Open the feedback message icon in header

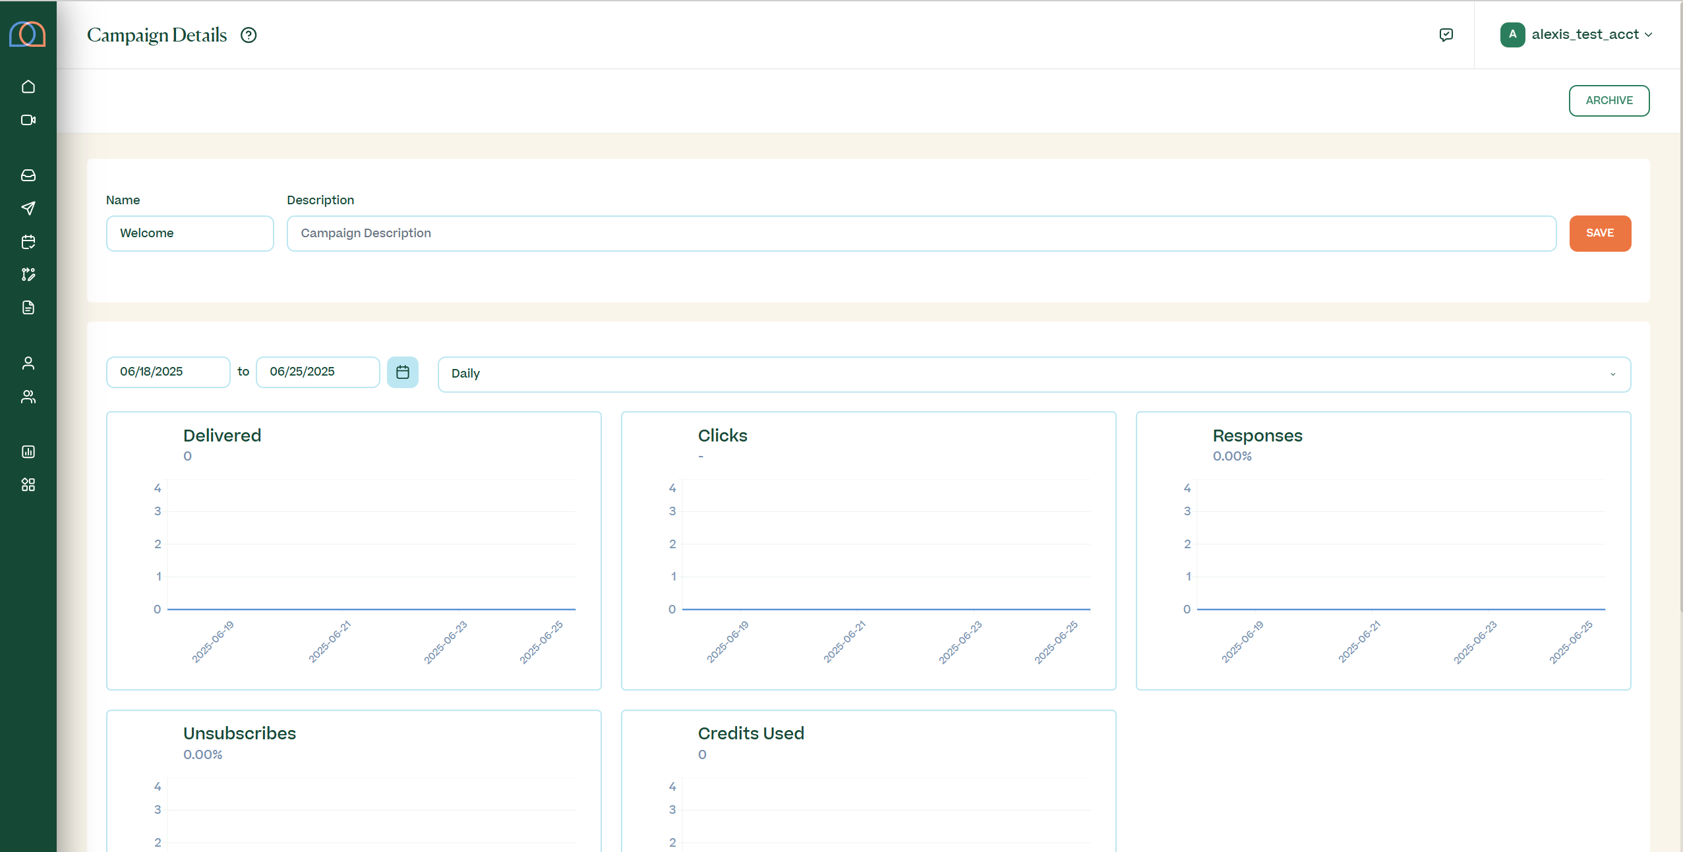(x=1446, y=35)
